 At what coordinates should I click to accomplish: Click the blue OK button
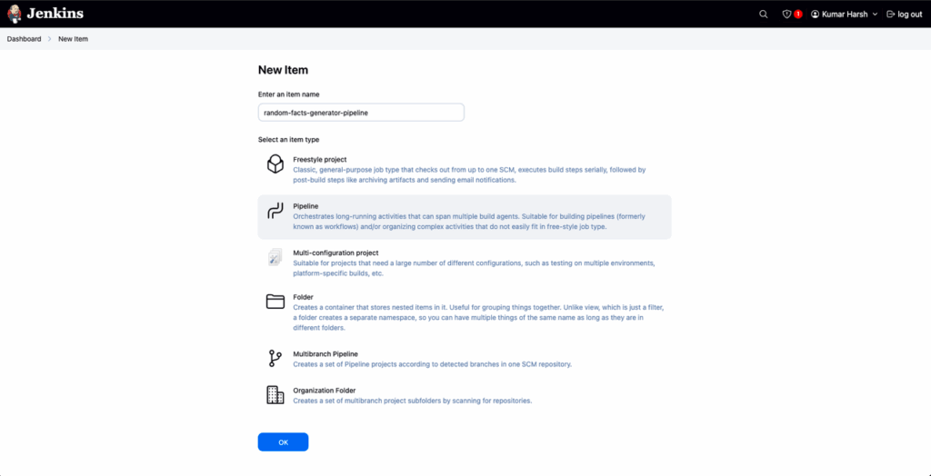[284, 442]
